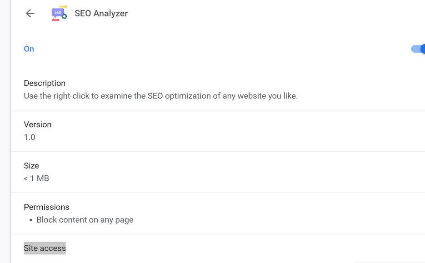425x263 pixels.
Task: Click the < 1 MB size value
Action: pos(36,179)
